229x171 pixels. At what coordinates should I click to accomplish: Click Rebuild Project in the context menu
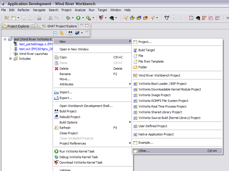click(93, 117)
